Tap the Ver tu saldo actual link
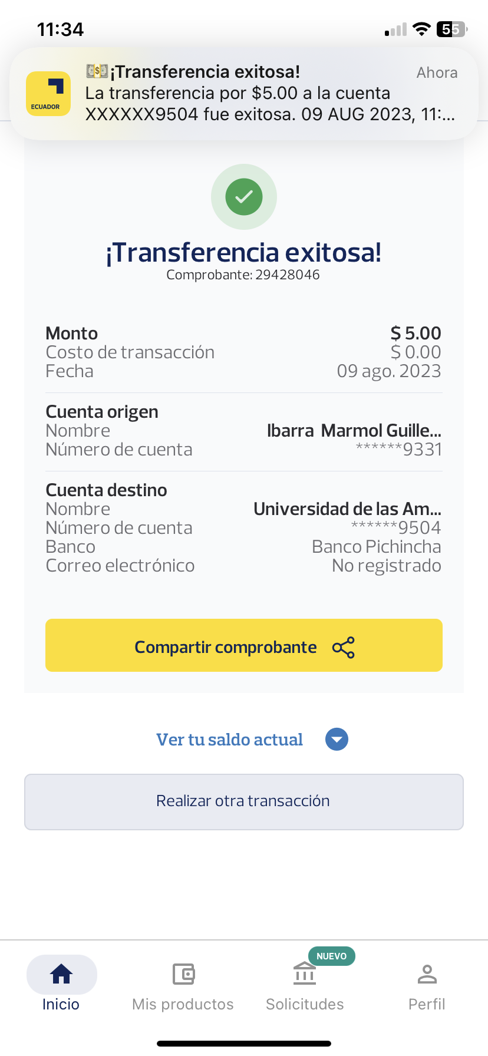488x1056 pixels. click(229, 740)
